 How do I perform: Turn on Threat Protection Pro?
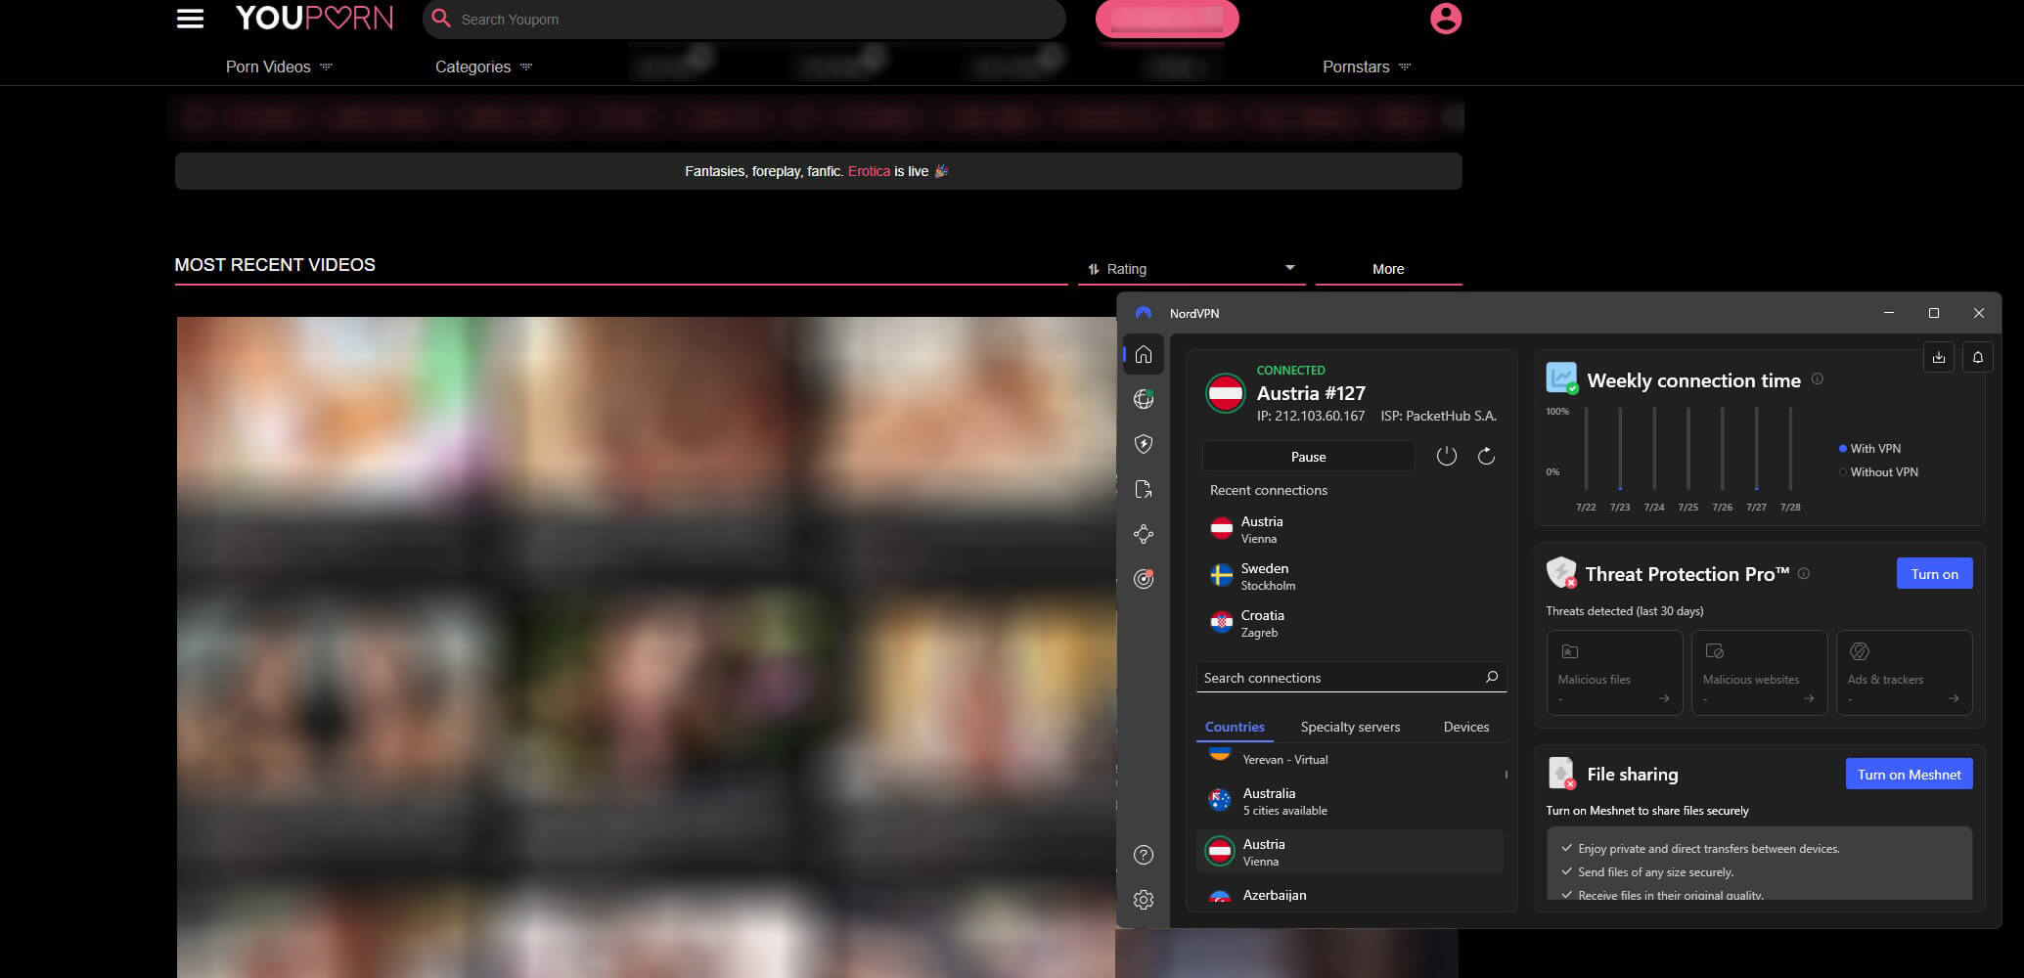1934,574
